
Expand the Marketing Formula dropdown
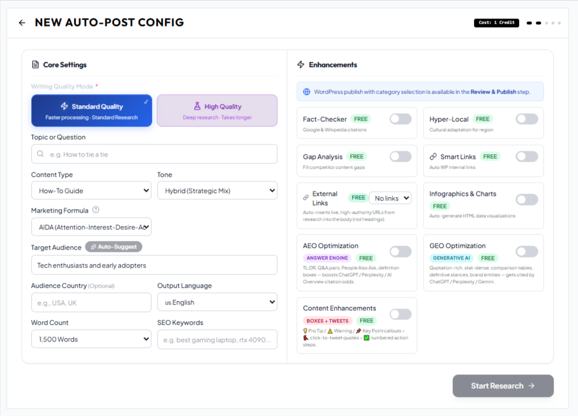click(91, 227)
